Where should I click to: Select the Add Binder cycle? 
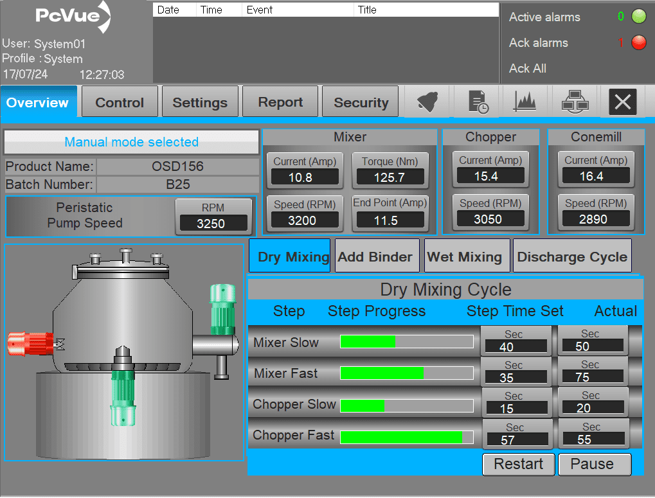[x=376, y=257]
